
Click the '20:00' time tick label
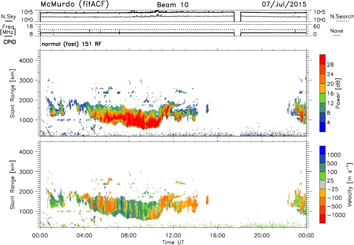point(262,236)
